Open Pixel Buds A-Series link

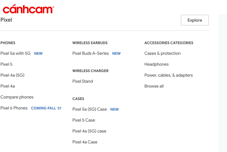(90, 53)
